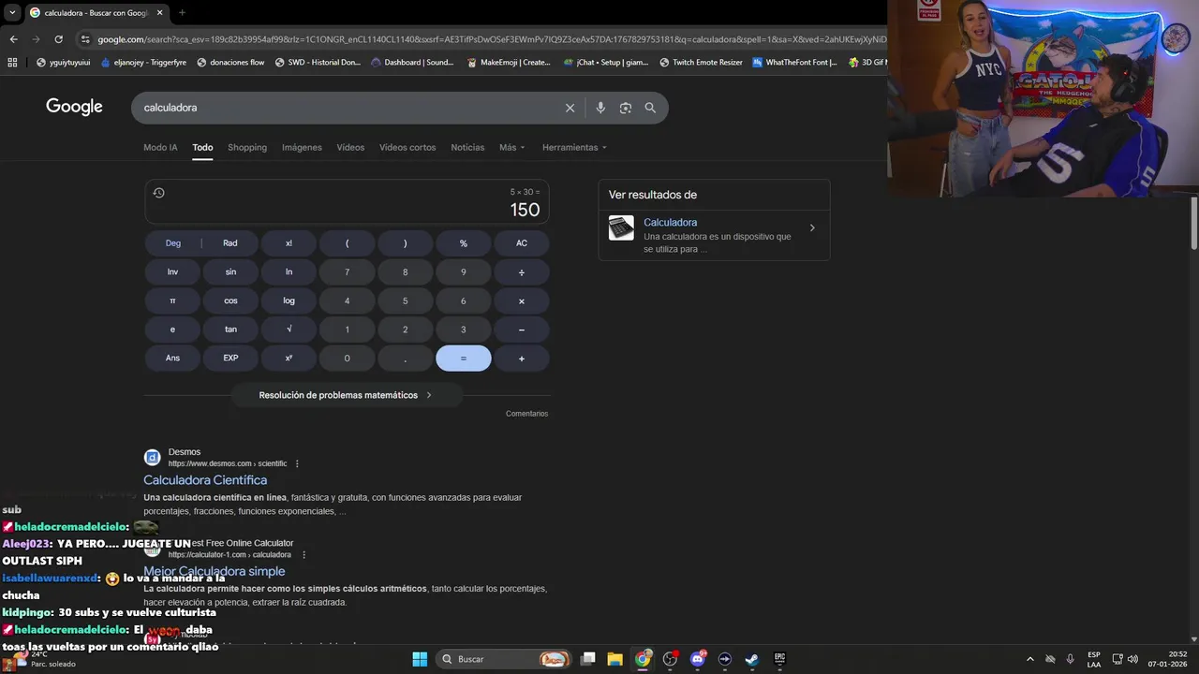This screenshot has width=1199, height=674.
Task: Run the search with the magnifier icon
Action: [650, 108]
